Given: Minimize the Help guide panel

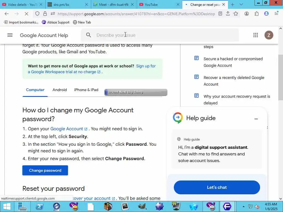Looking at the screenshot, I should (x=256, y=119).
